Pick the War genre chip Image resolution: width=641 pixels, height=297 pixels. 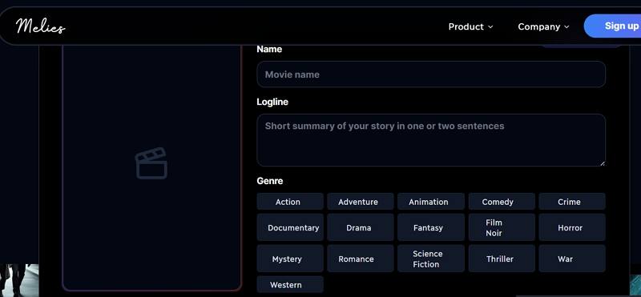click(572, 259)
